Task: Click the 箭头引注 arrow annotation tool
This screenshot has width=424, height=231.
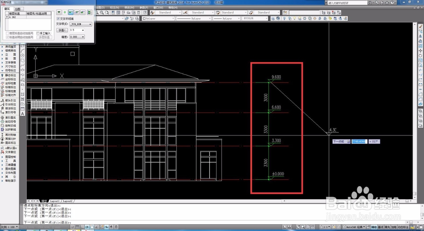Action: coord(8,100)
